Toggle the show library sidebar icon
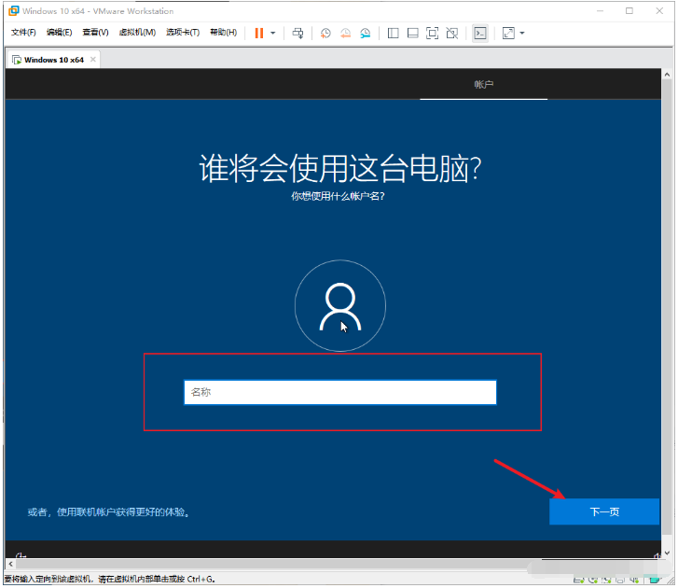The image size is (678, 588). pyautogui.click(x=393, y=33)
